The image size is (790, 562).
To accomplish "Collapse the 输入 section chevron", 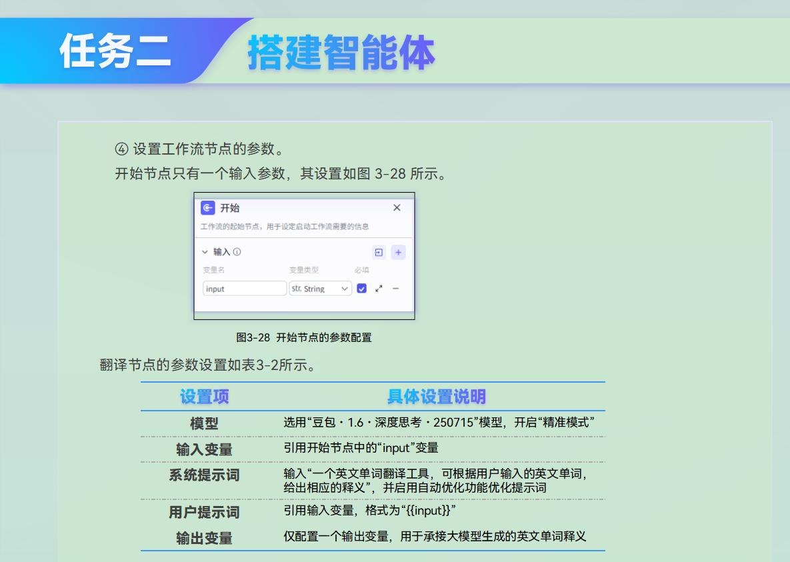I will tap(205, 251).
